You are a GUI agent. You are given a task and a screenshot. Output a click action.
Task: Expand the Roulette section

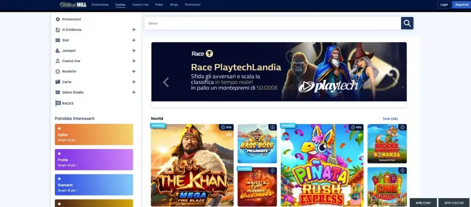[x=134, y=71]
